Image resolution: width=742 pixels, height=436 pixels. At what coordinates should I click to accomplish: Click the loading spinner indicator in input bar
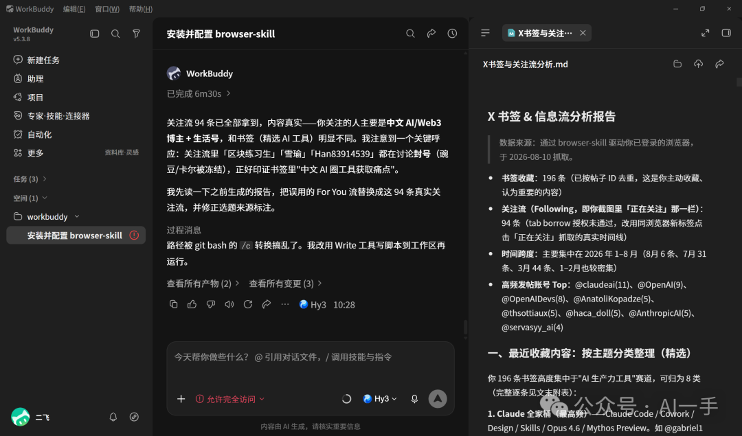tap(346, 399)
